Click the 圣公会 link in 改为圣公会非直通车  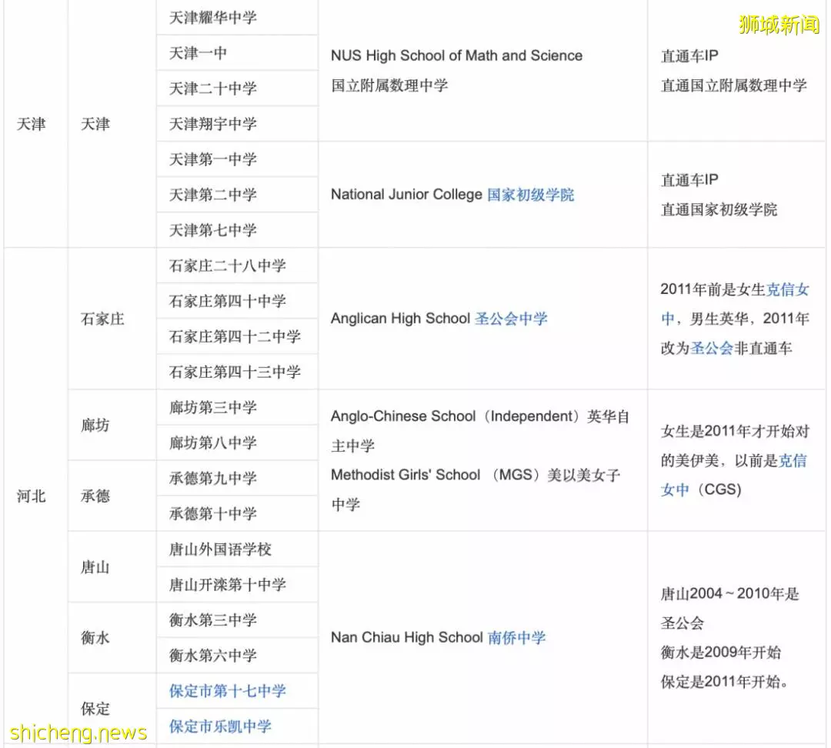[712, 348]
